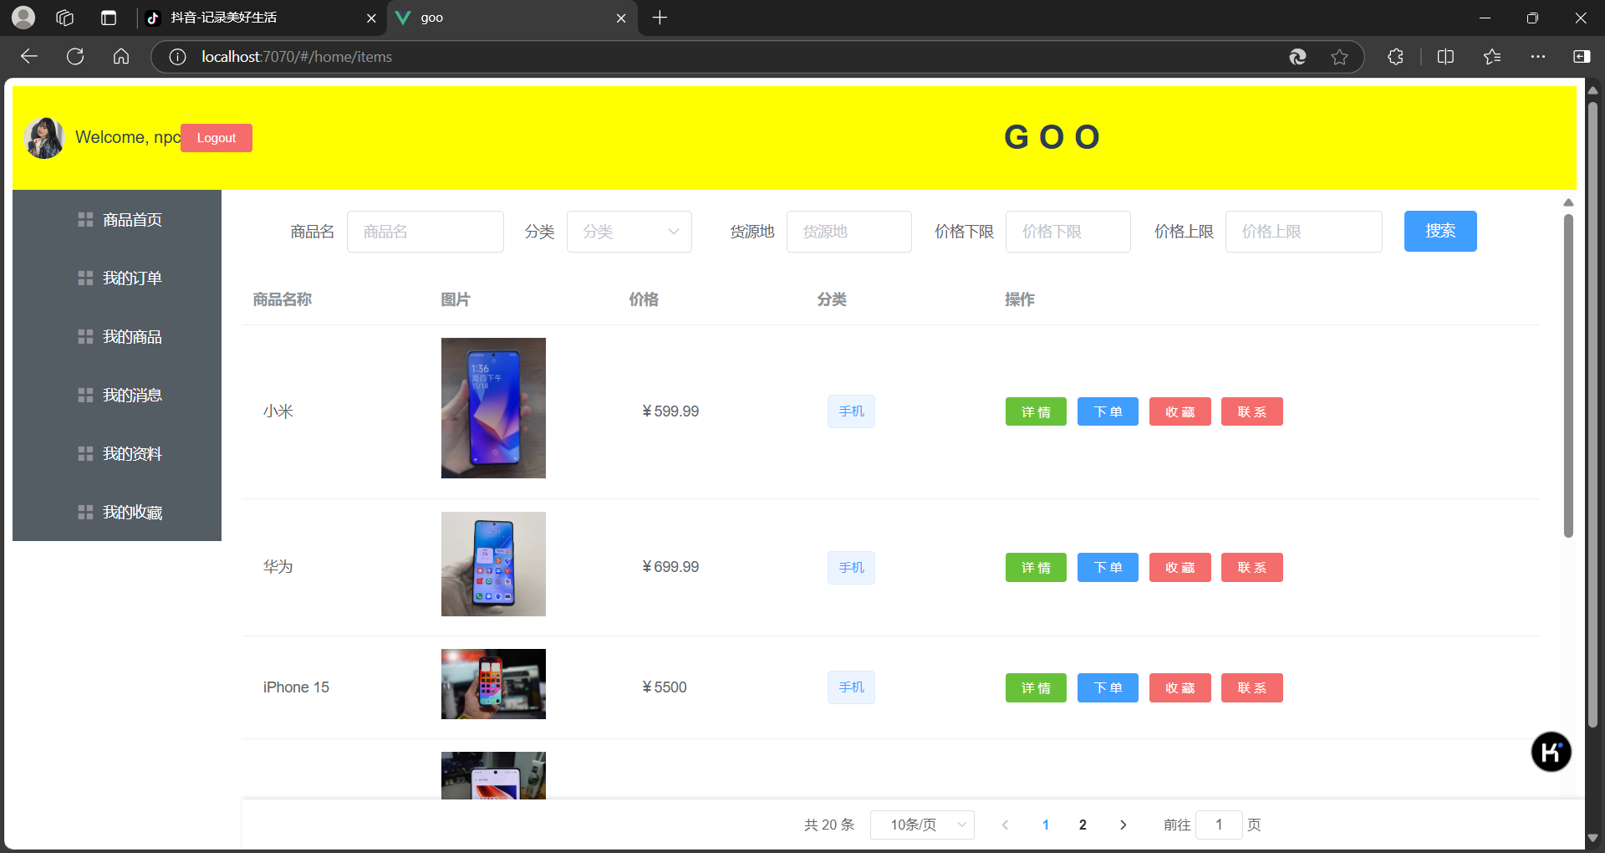Image resolution: width=1605 pixels, height=853 pixels.
Task: Open 我的收藏 in the sidebar
Action: point(117,513)
